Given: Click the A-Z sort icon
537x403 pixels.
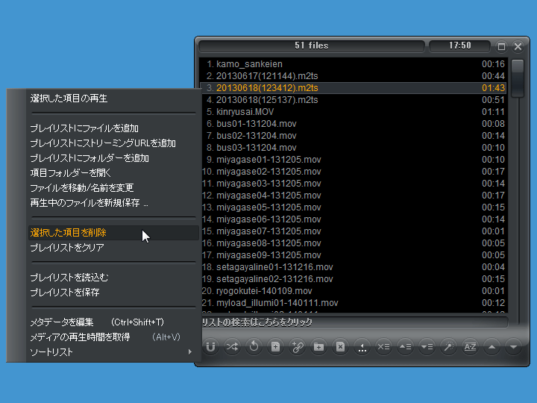Looking at the screenshot, I should (x=470, y=347).
